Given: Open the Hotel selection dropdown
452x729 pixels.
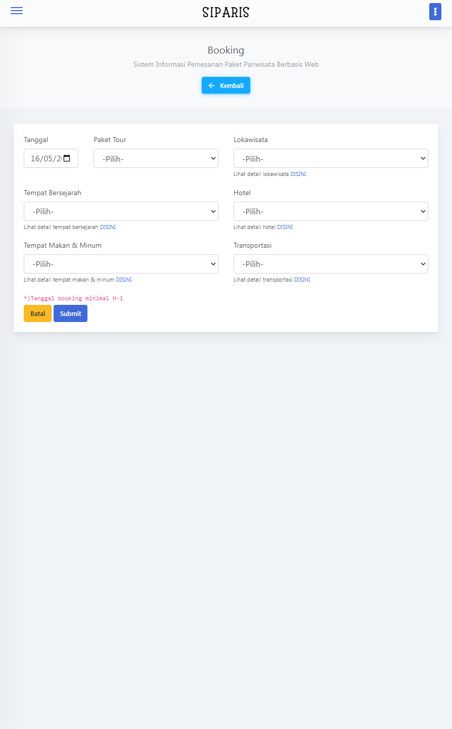Looking at the screenshot, I should point(331,211).
